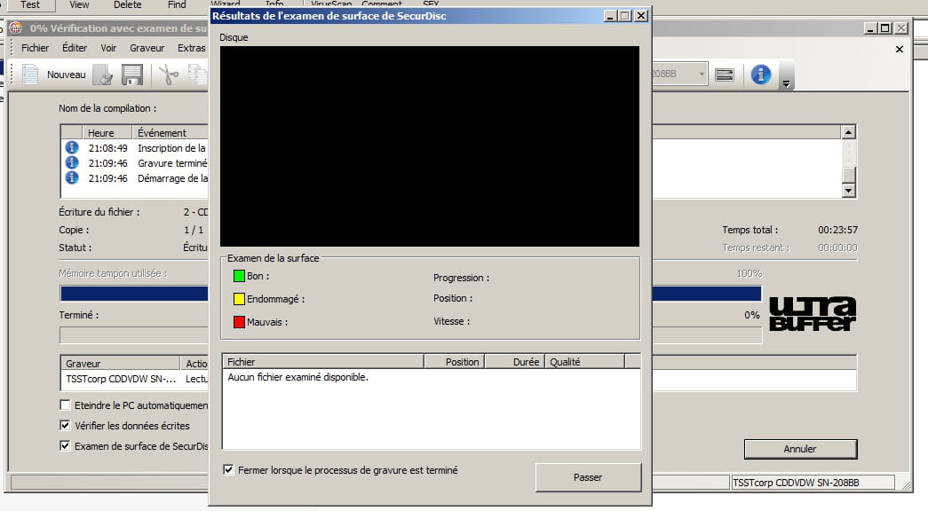The image size is (928, 511).
Task: Click status bar TSSTcorp CDDVDW SN-208BB
Action: pos(813,483)
